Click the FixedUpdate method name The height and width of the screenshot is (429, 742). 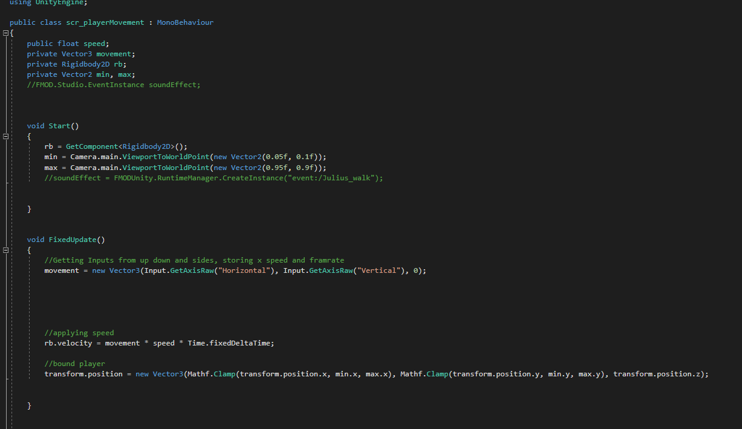coord(72,240)
